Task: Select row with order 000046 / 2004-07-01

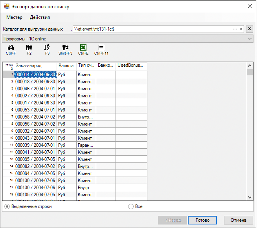Action: (x=35, y=89)
